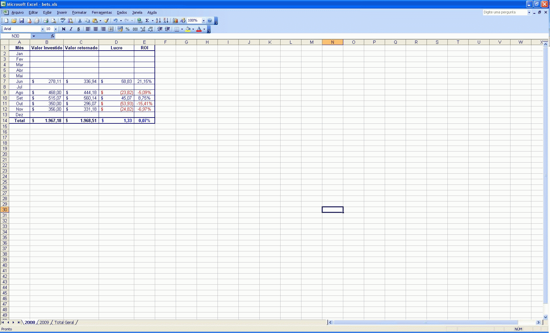
Task: Expand the AutoSum functions arrow
Action: tap(153, 21)
